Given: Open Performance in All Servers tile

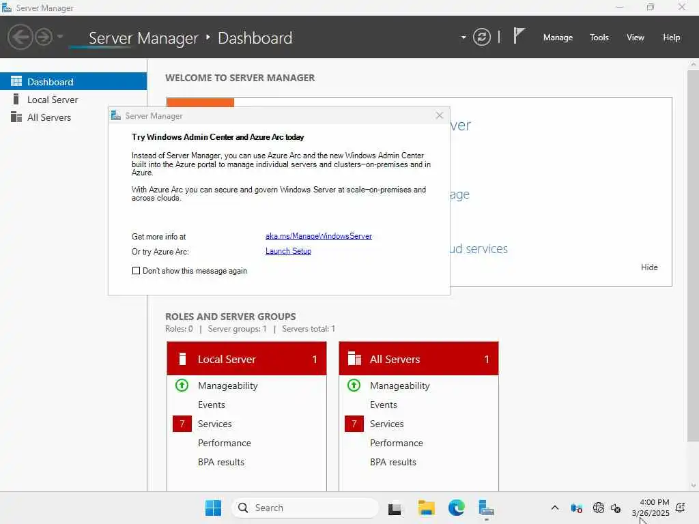Looking at the screenshot, I should (x=397, y=443).
